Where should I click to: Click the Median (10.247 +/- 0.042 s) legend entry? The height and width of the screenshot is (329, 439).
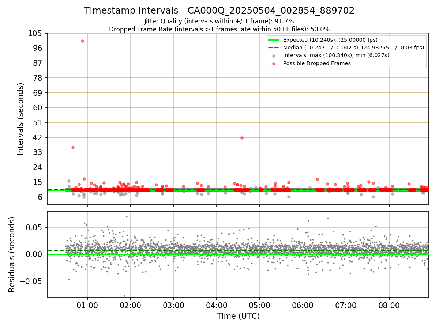(353, 48)
